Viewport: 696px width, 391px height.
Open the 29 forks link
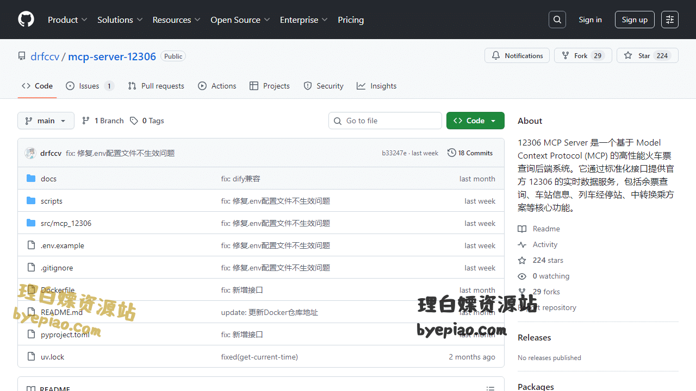pyautogui.click(x=539, y=292)
